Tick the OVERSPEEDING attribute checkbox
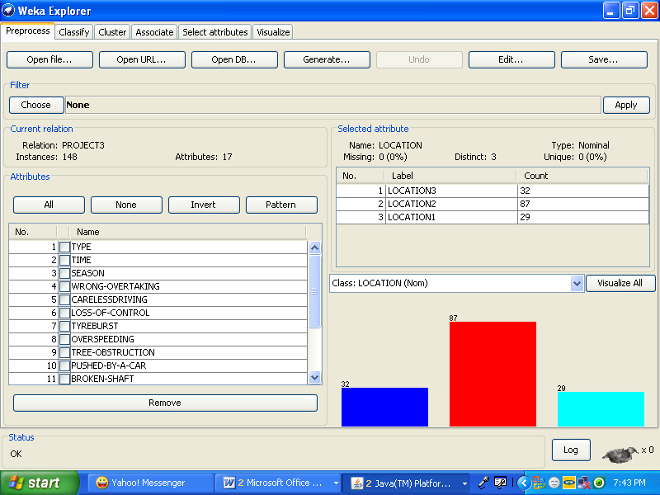Screen dimensions: 660x495 pyautogui.click(x=64, y=339)
